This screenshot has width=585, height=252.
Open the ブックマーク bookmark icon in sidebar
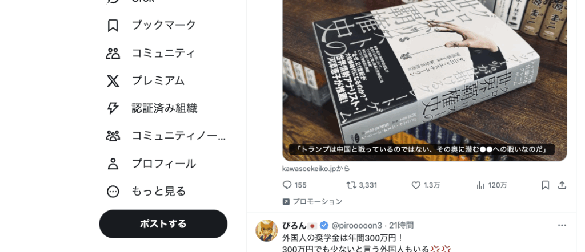click(113, 25)
